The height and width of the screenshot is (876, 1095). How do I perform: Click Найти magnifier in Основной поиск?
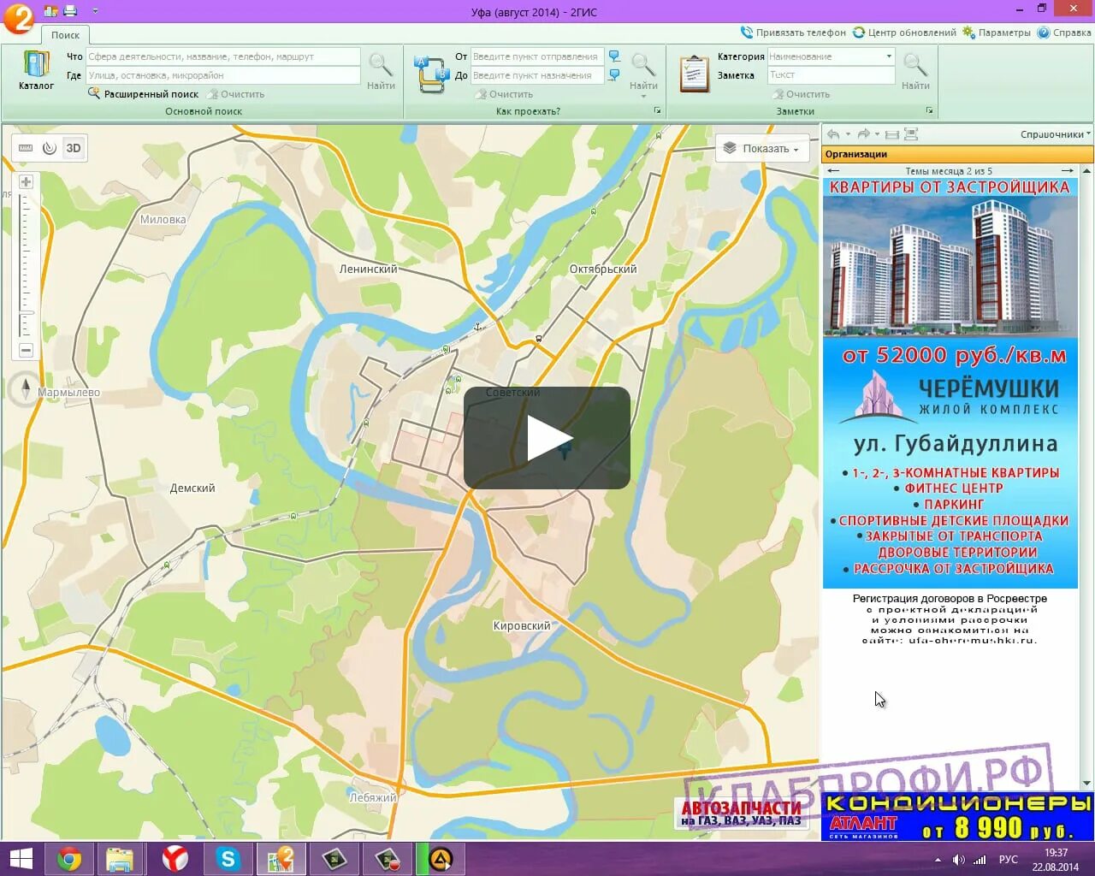(x=381, y=71)
